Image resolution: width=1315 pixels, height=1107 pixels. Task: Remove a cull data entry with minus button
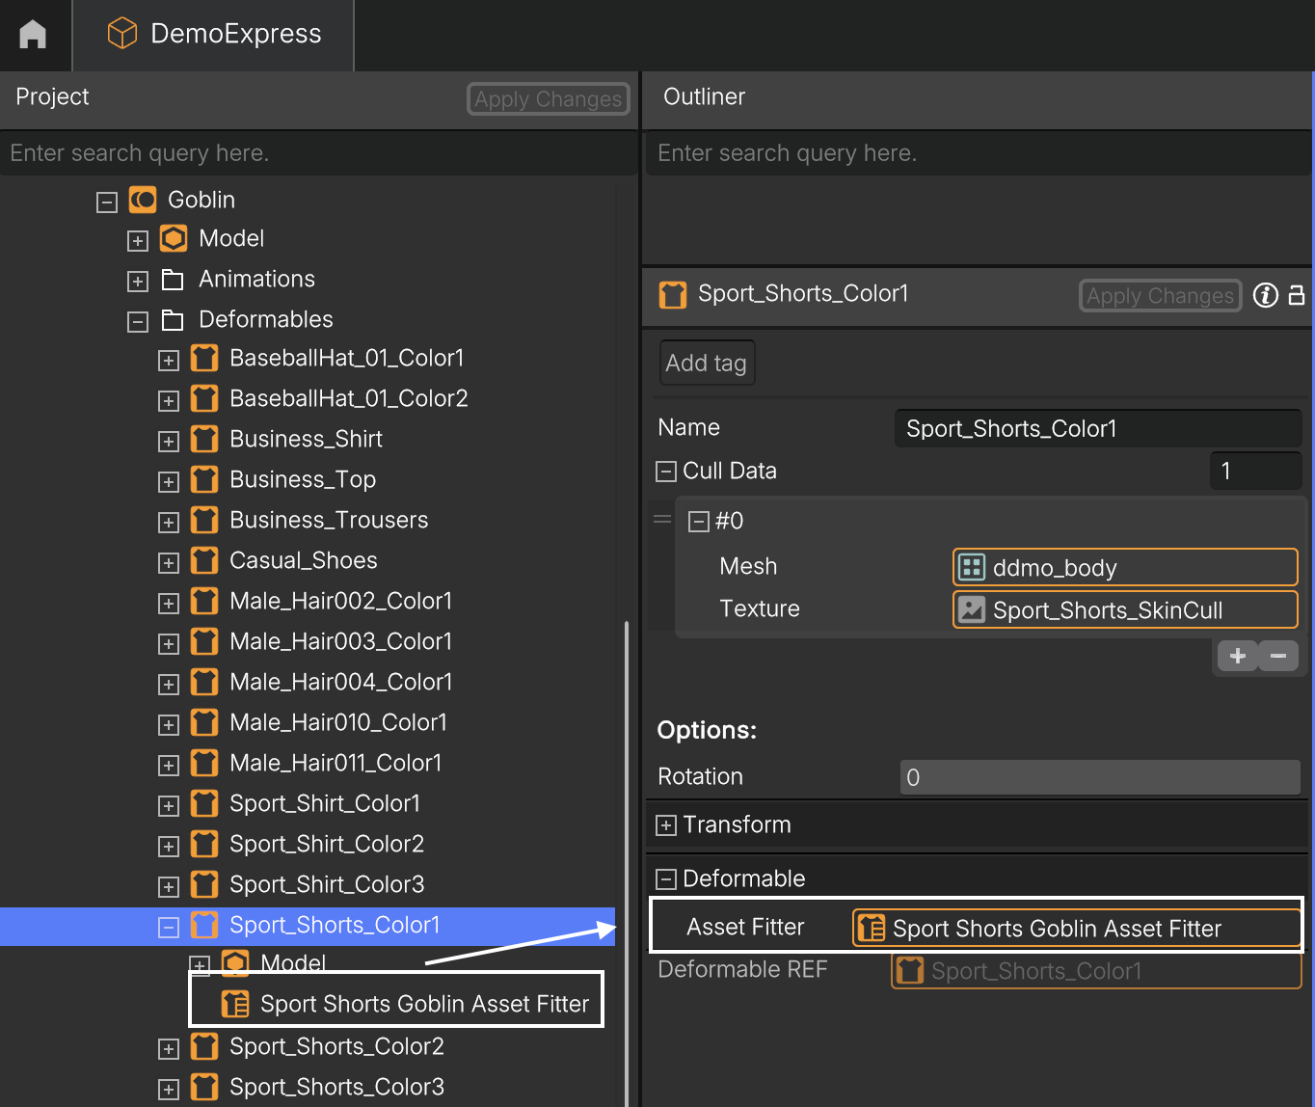(1278, 656)
